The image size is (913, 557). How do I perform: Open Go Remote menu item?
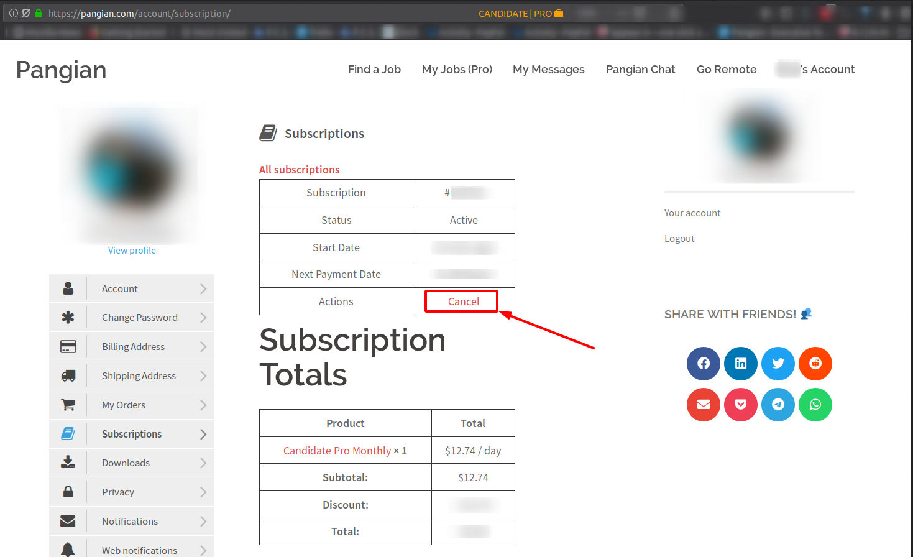(727, 70)
